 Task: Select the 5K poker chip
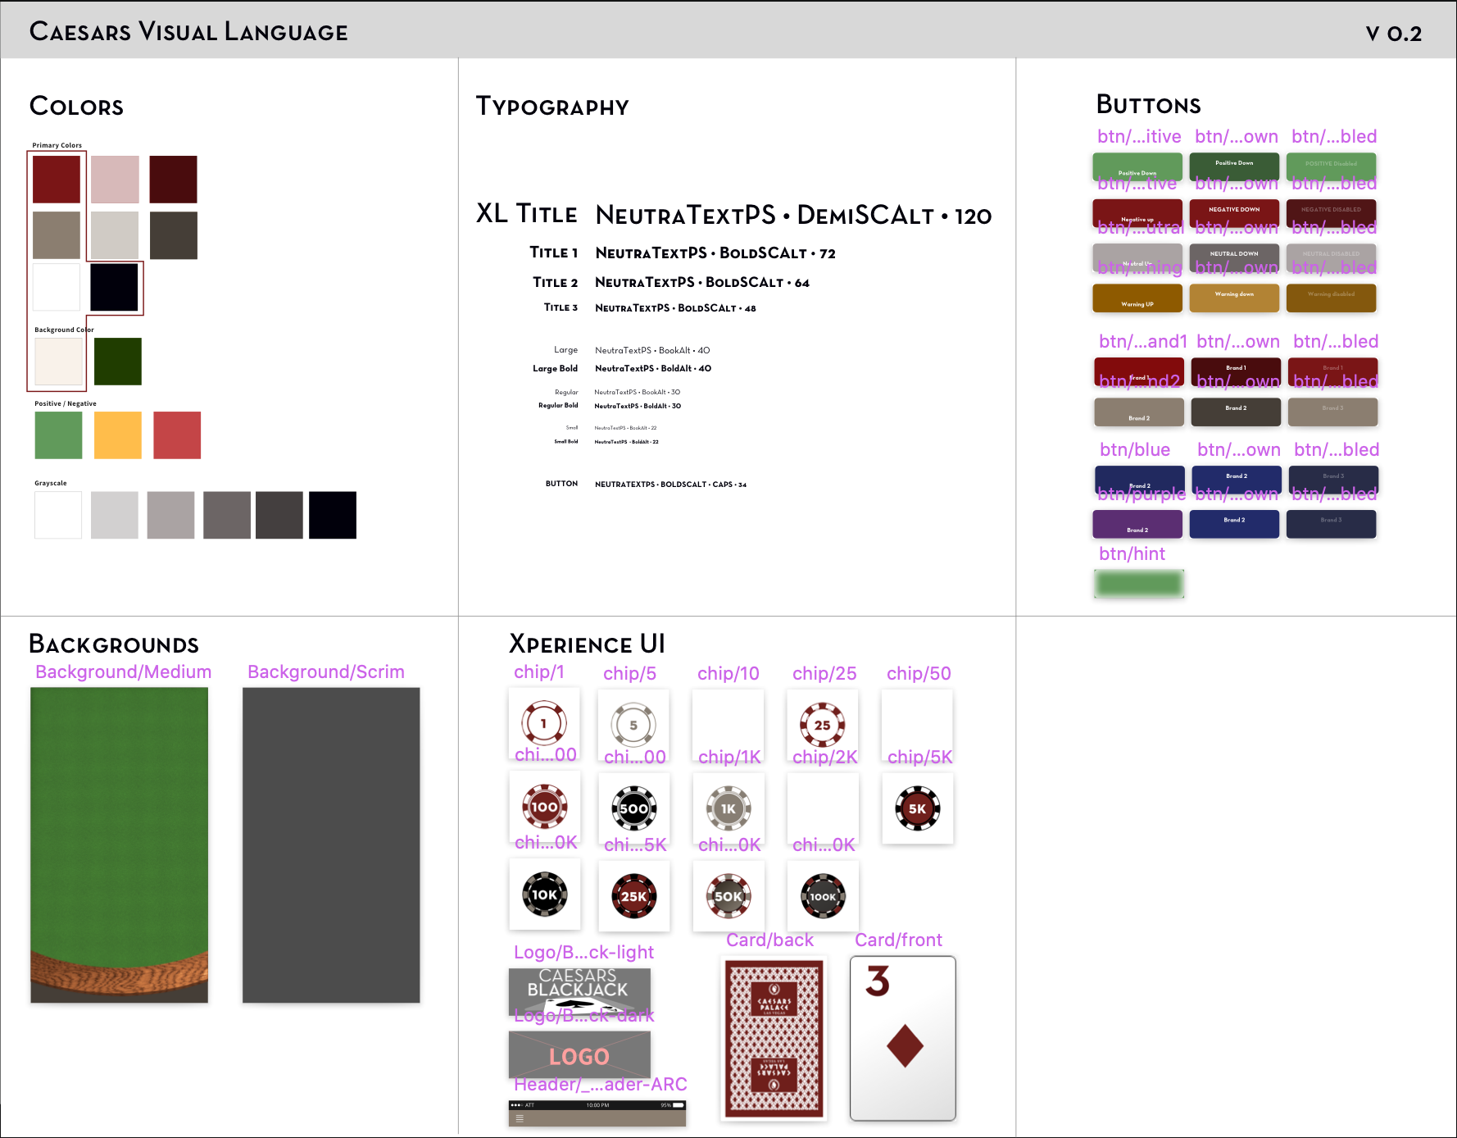click(917, 808)
